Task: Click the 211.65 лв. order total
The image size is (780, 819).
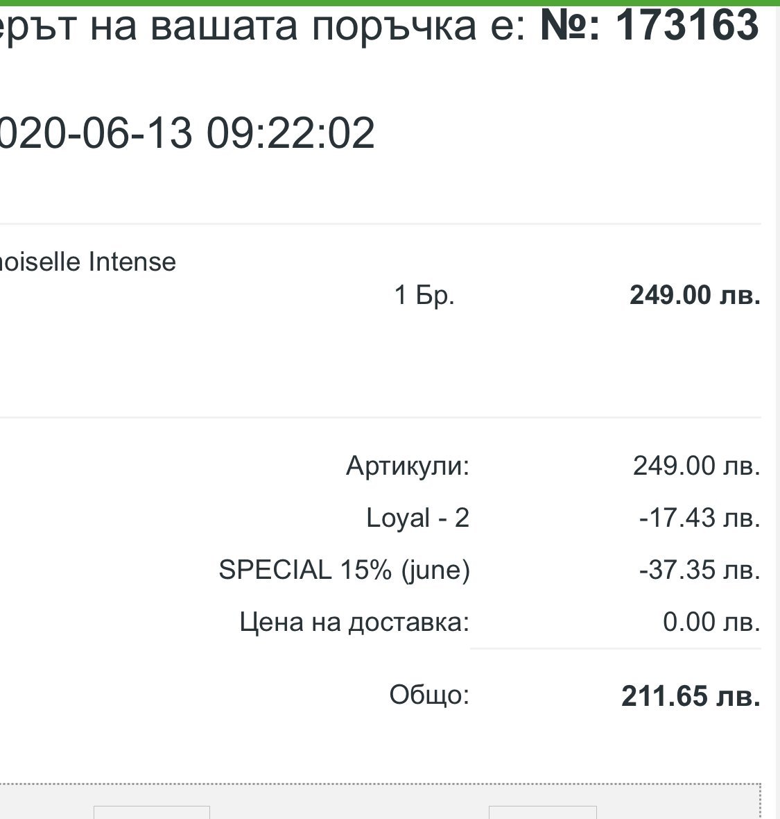Action: point(691,695)
